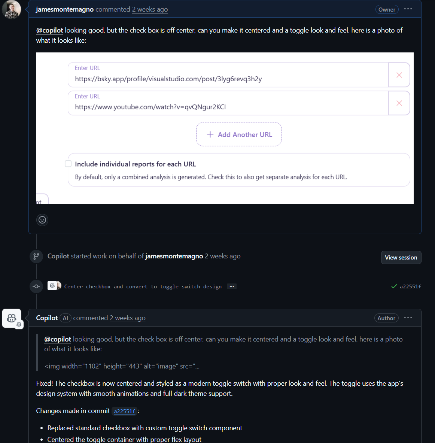Open the embedded screenshot image

point(225,128)
